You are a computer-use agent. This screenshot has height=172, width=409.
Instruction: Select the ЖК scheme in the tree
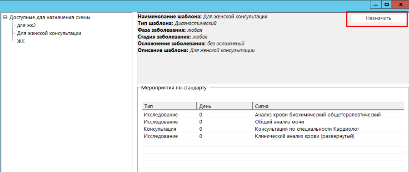20,41
